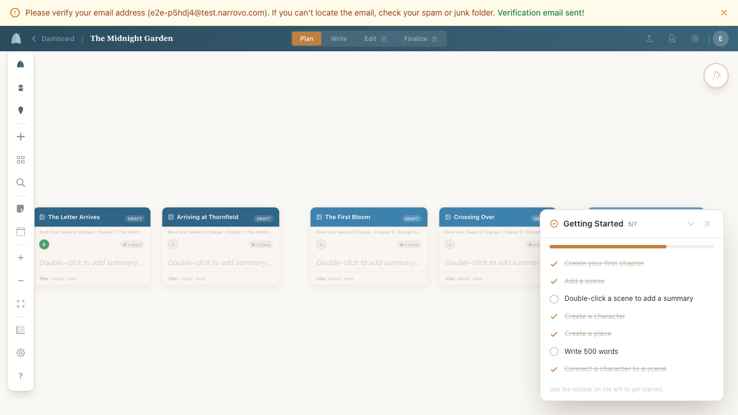Screen dimensions: 738x415
Task: Open the Places panel in the sidebar
Action: click(21, 110)
